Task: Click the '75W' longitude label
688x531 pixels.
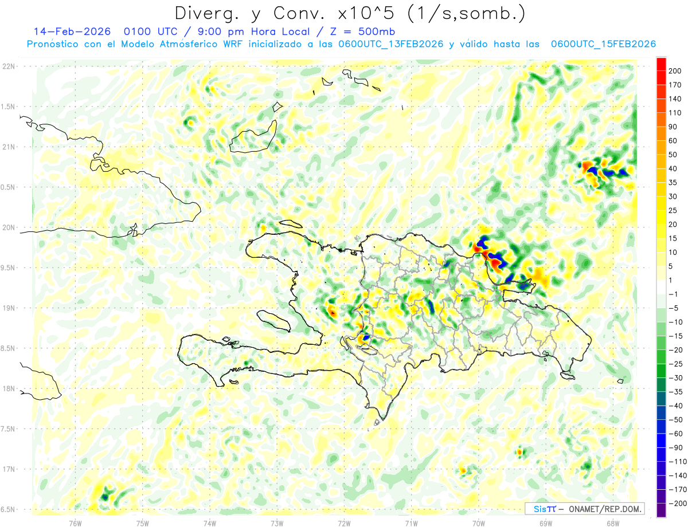Action: pos(142,523)
